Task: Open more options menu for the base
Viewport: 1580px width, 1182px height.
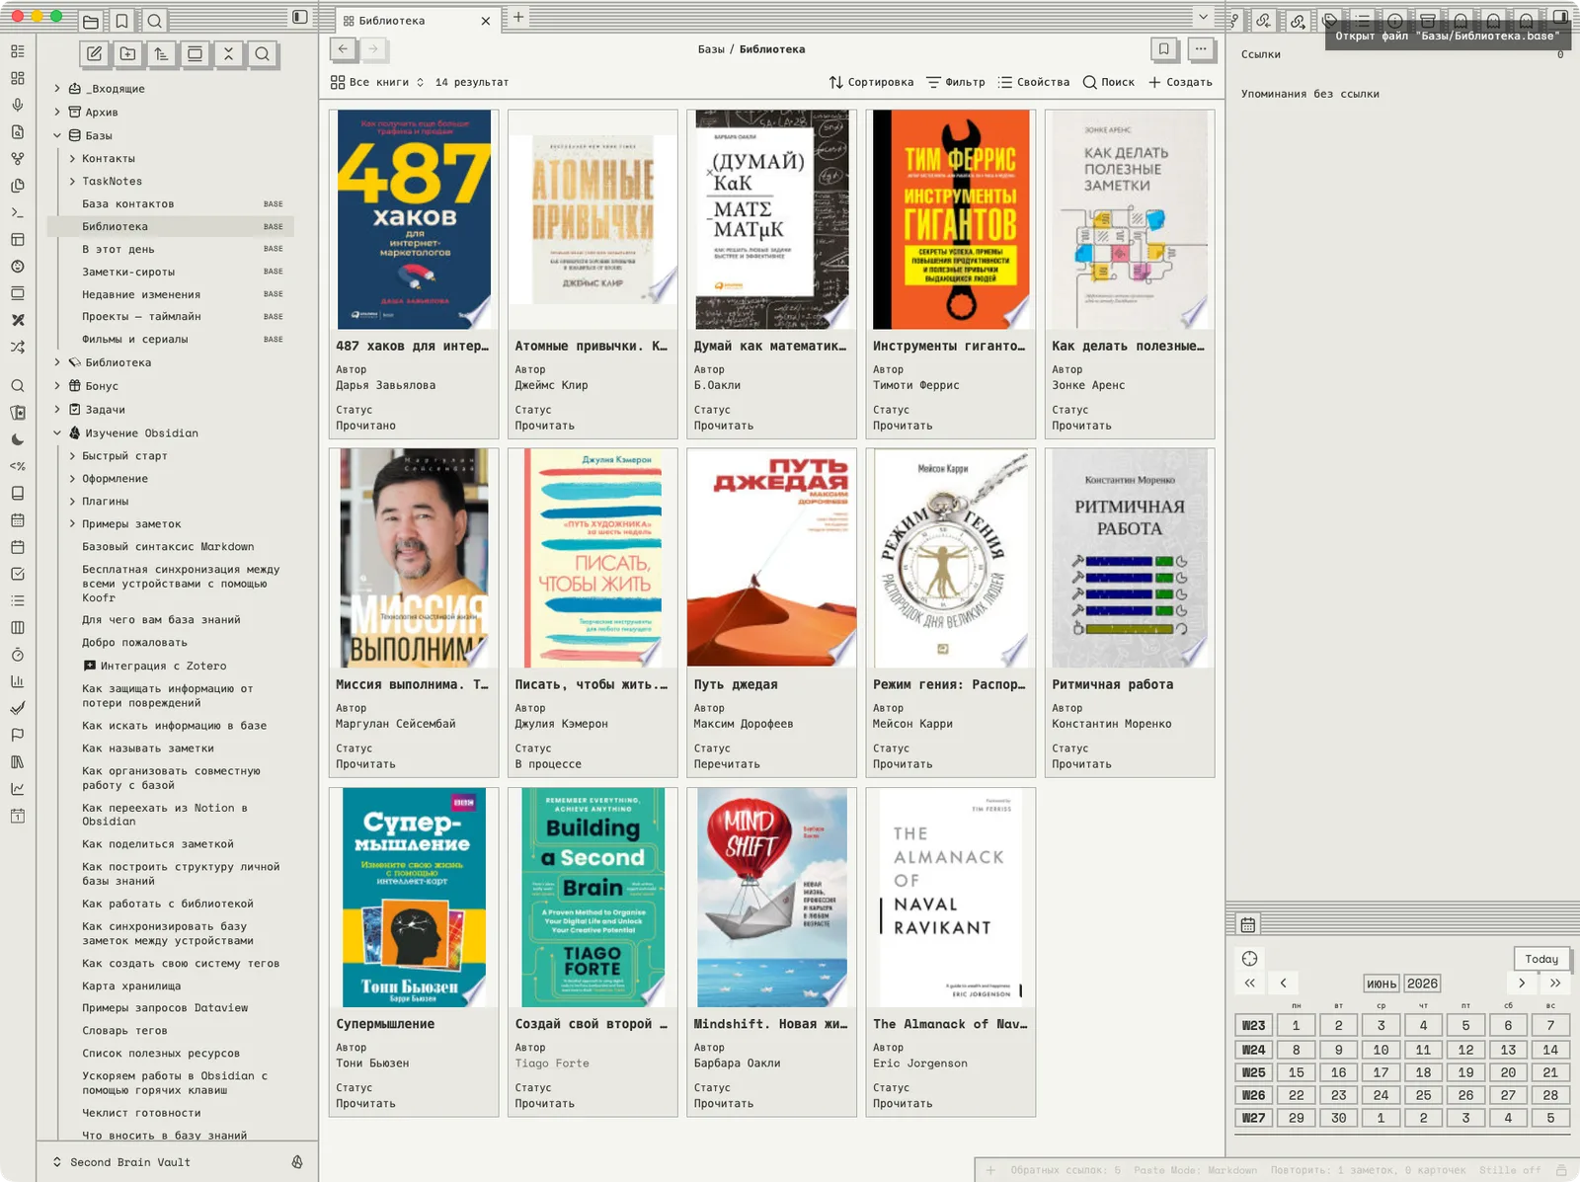Action: 1201,49
